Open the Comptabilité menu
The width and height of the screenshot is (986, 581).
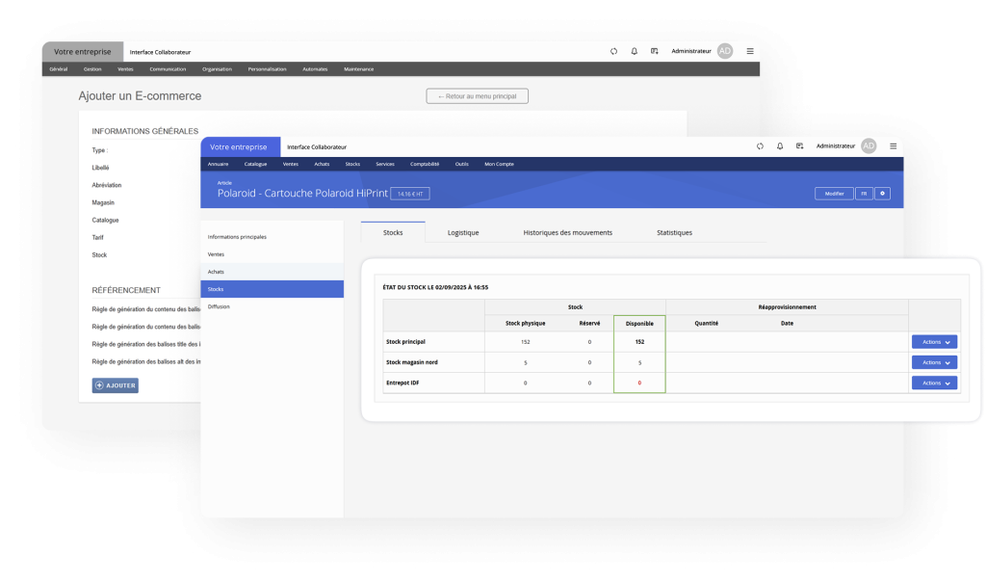click(x=425, y=164)
